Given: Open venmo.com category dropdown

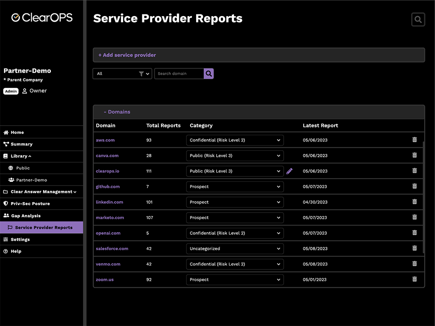Looking at the screenshot, I should coord(235,264).
